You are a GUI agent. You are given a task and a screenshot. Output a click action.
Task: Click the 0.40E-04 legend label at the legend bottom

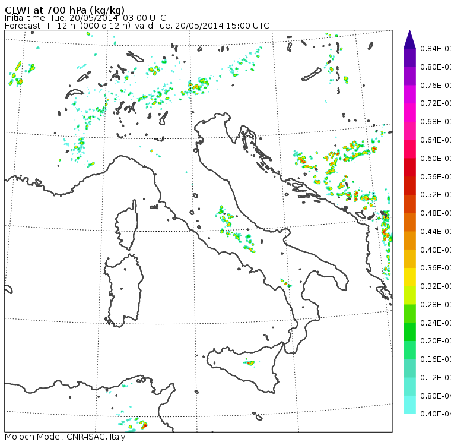(x=436, y=414)
